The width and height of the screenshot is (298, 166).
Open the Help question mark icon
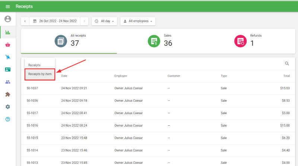[7, 119]
